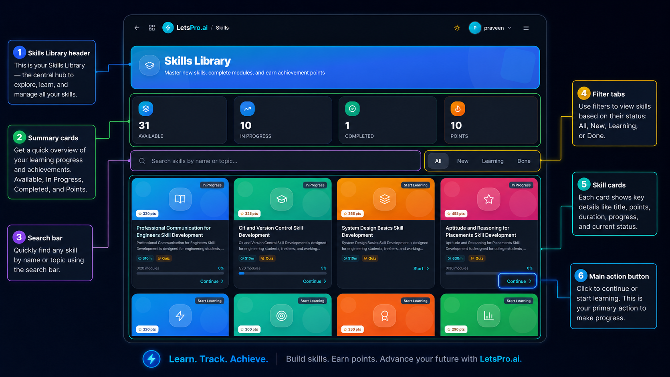Click the Points flame icon
The width and height of the screenshot is (670, 377).
[x=458, y=109]
